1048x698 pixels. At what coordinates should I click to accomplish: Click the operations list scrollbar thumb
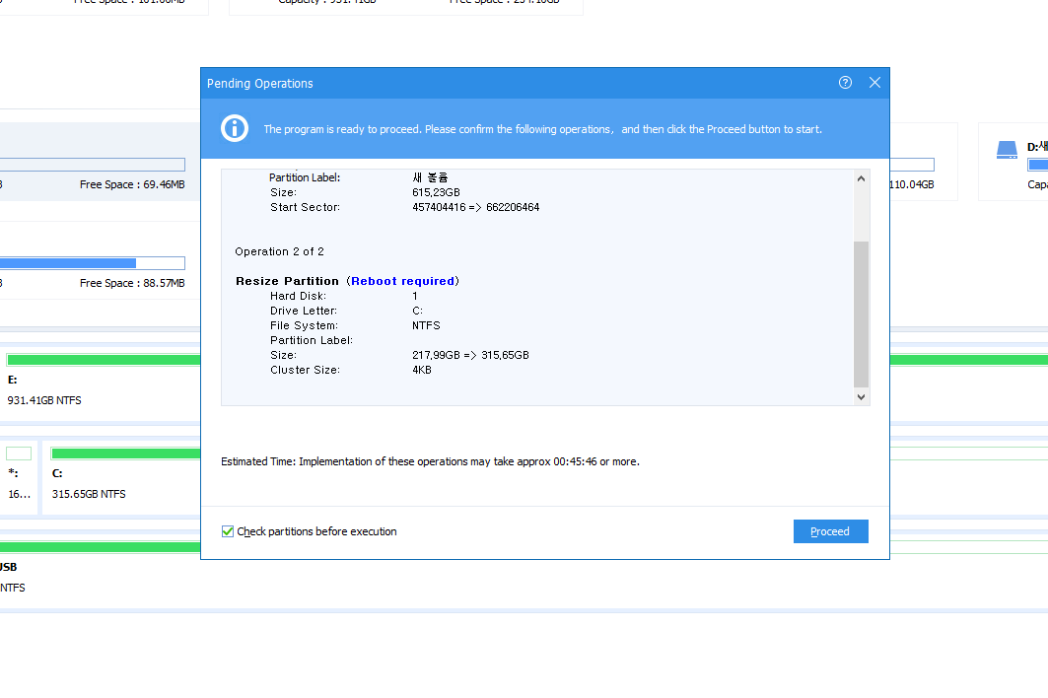(861, 314)
